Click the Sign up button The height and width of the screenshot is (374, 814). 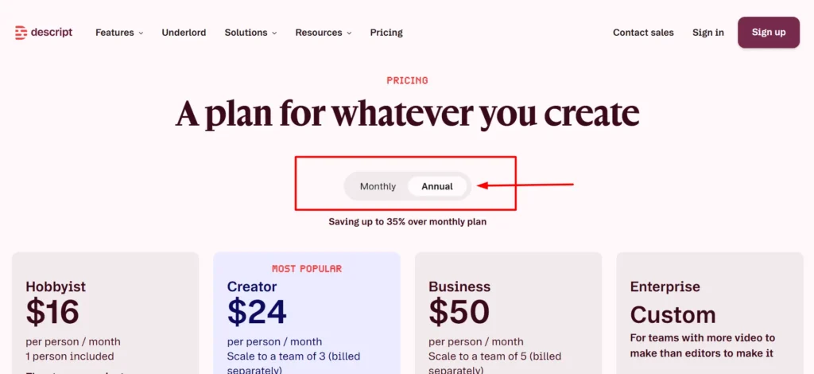(769, 32)
